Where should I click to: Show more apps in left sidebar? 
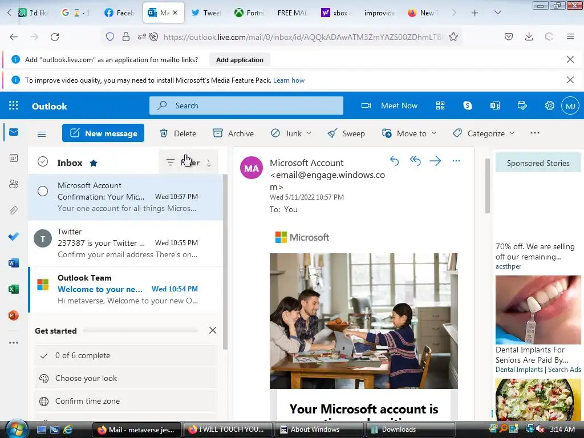(x=14, y=343)
